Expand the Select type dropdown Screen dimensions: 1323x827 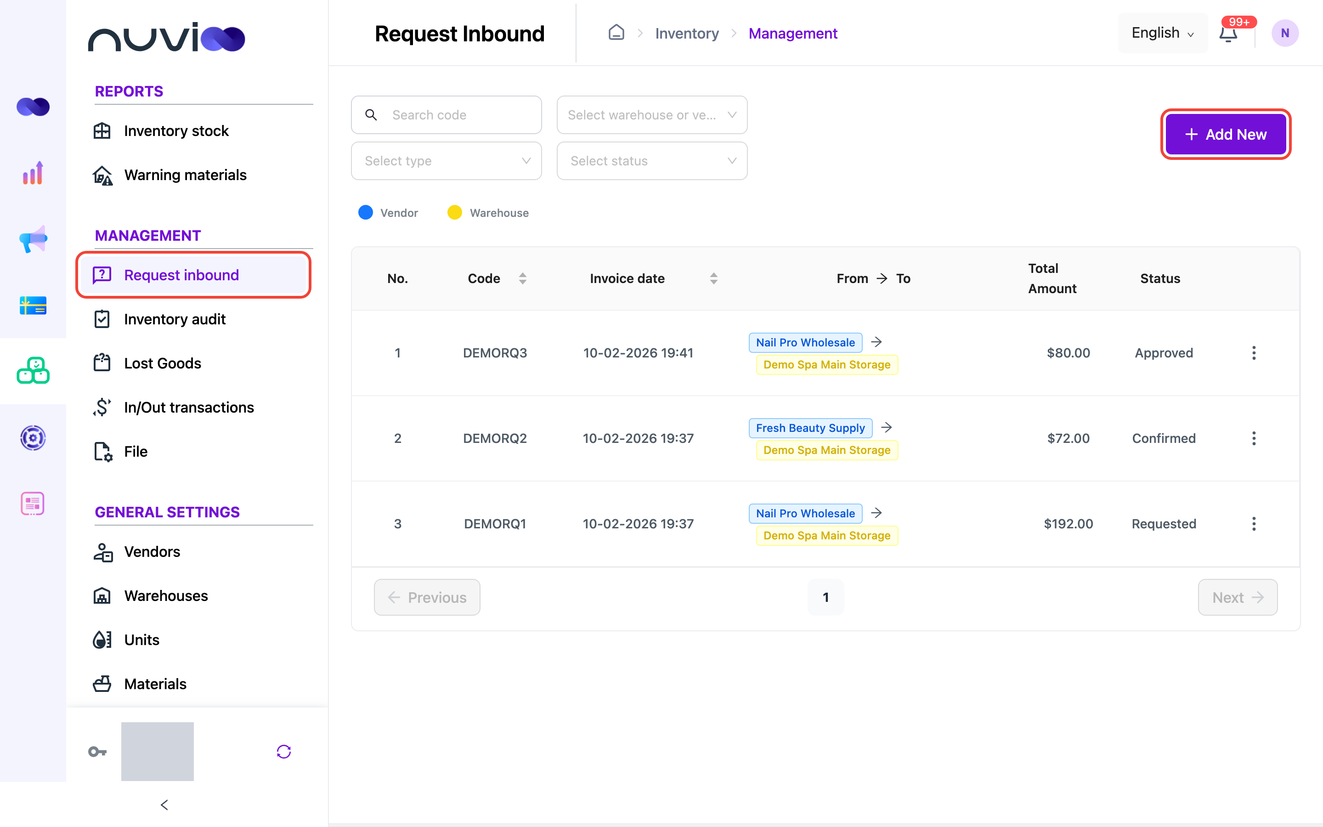446,161
